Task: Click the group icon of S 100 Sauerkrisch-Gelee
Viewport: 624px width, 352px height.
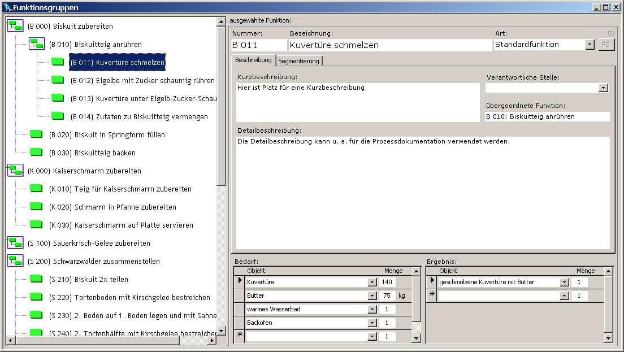Action: (x=15, y=243)
